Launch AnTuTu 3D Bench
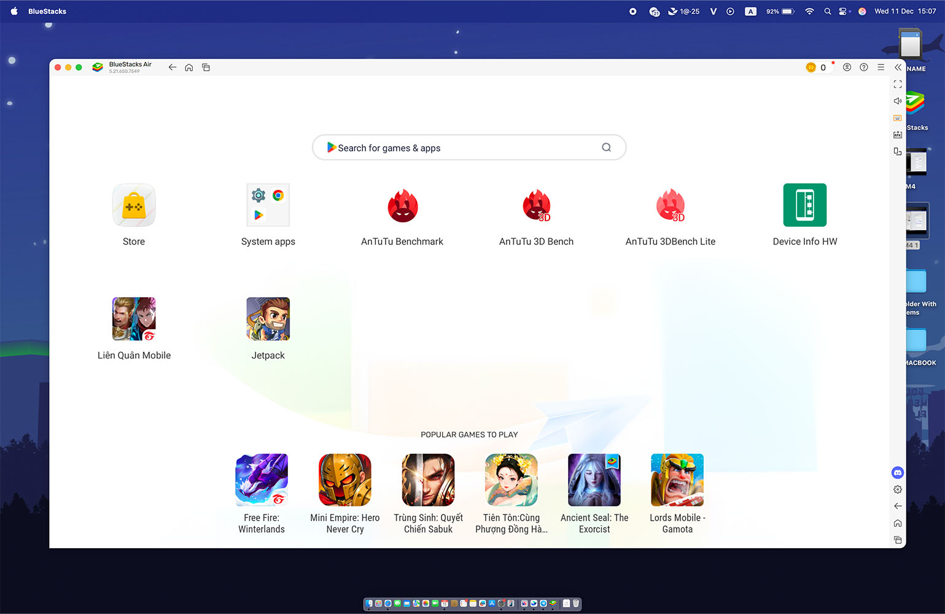The width and height of the screenshot is (945, 614). pos(536,205)
